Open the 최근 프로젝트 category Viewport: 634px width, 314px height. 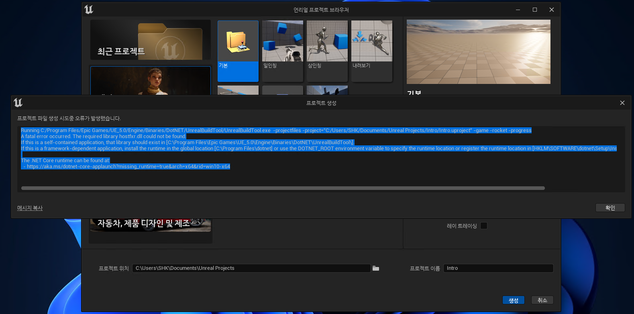pyautogui.click(x=151, y=40)
